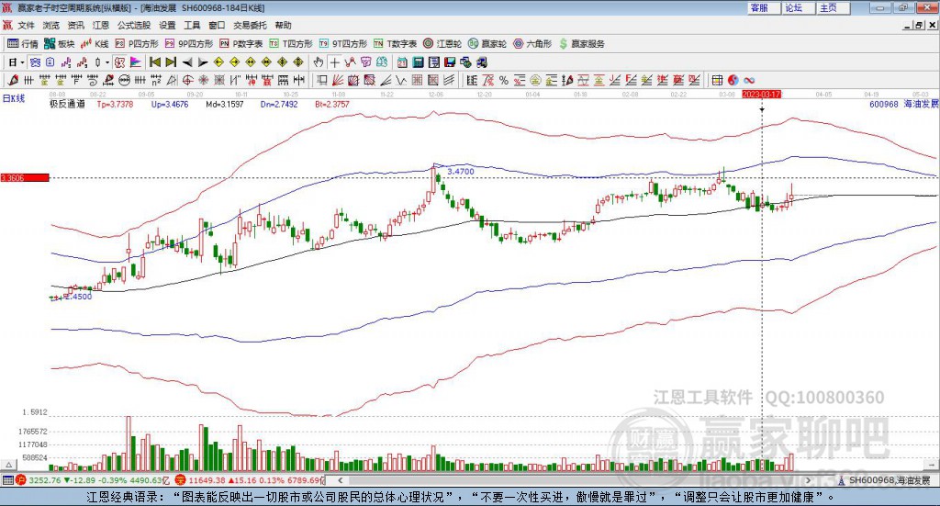940x506 pixels.
Task: Select the hand pan tool
Action: tap(319, 62)
